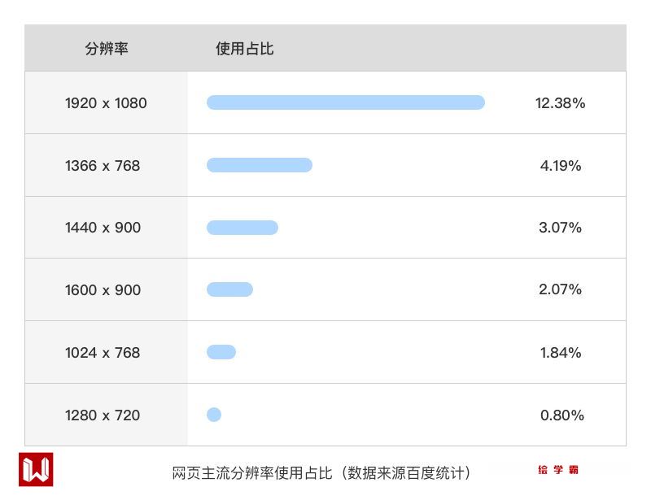Click the 0.80% percentage value
The image size is (651, 500).
tap(561, 415)
